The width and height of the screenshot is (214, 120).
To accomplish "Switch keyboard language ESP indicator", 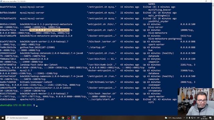I will tap(198, 118).
